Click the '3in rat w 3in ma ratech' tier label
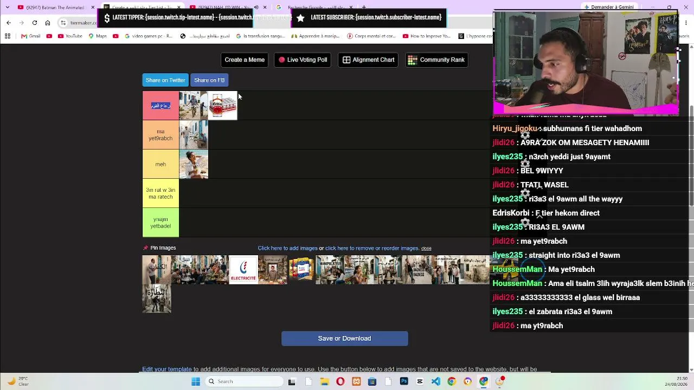The image size is (694, 390). tap(160, 193)
